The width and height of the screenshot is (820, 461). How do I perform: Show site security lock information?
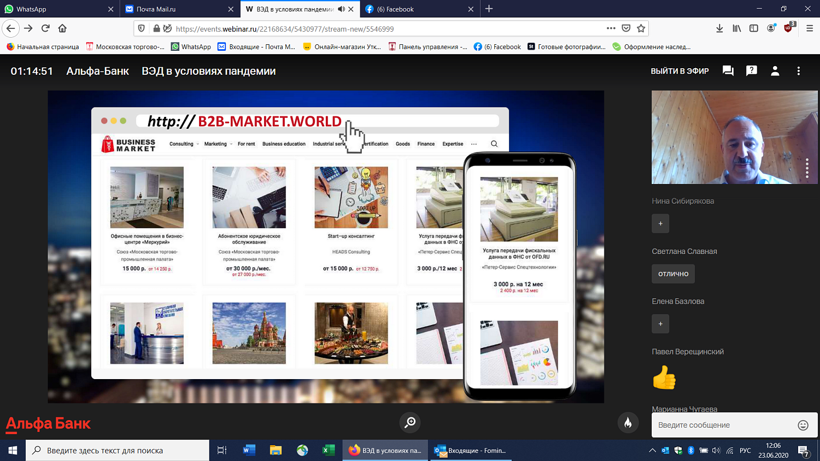pyautogui.click(x=156, y=28)
